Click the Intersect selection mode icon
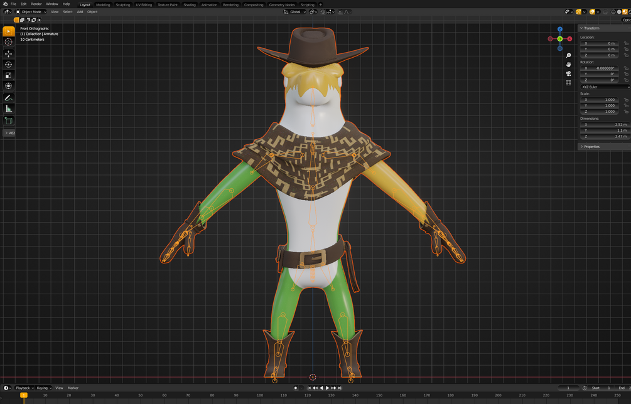Viewport: 631px width, 404px height. pos(40,20)
